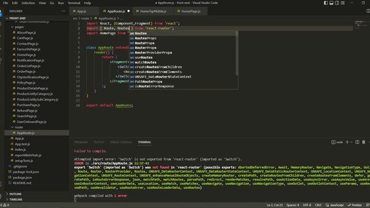Open .gitignore in the explorer
370x208 pixels.
[x=20, y=166]
